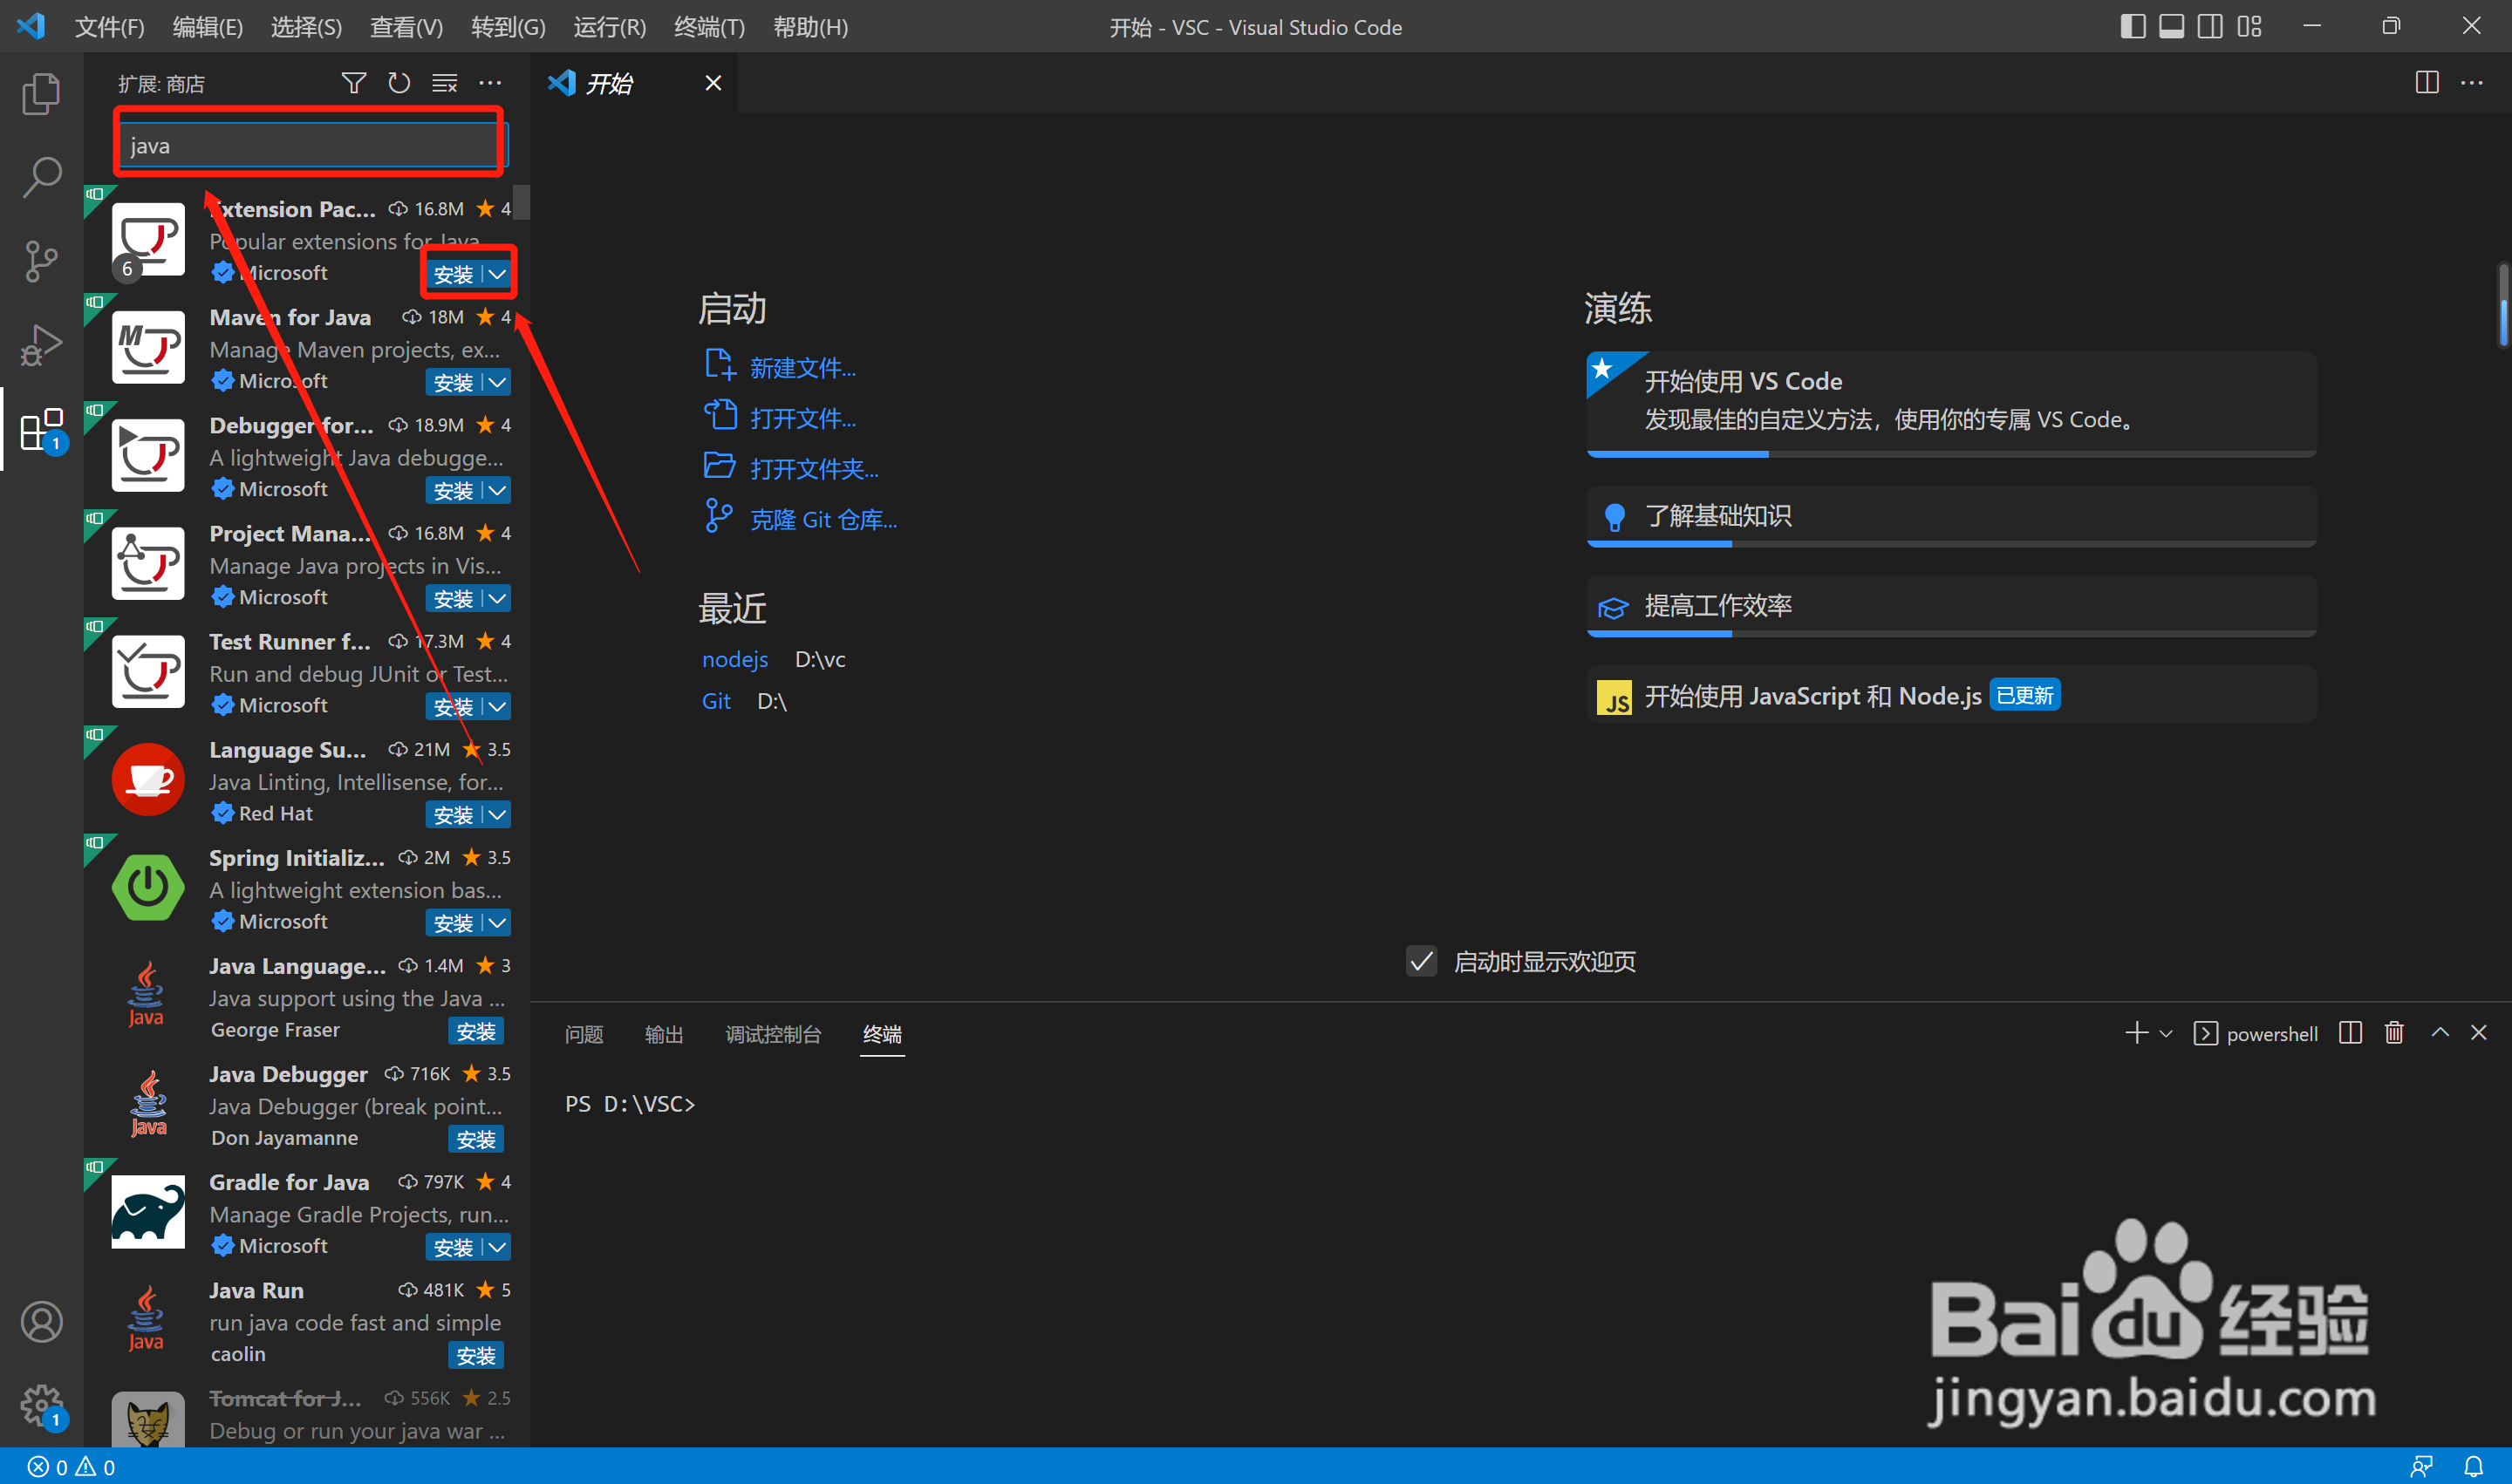Split the editor to the right
Image resolution: width=2512 pixels, height=1484 pixels.
(2427, 82)
